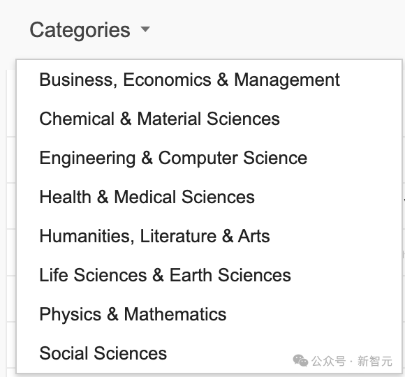
Task: Click the word Mathematics in Physics entry
Action: [175, 314]
